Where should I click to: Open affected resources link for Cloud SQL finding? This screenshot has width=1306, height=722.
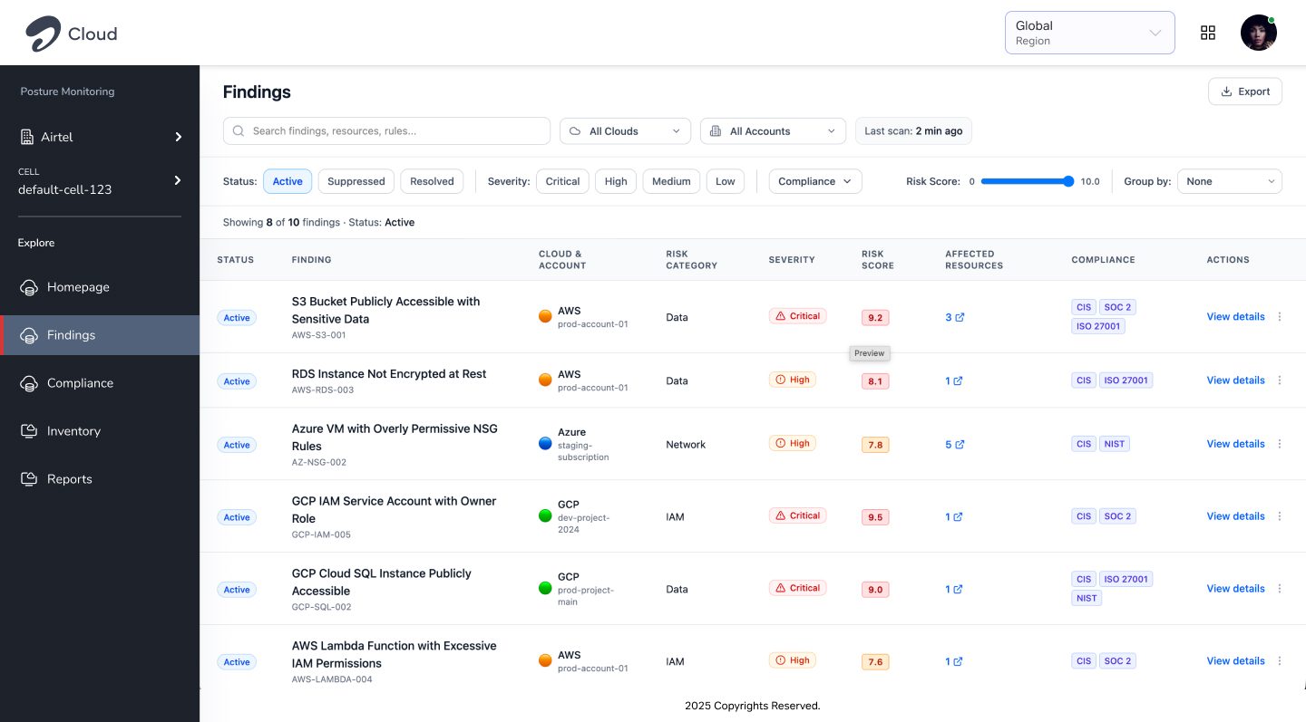[x=954, y=589]
